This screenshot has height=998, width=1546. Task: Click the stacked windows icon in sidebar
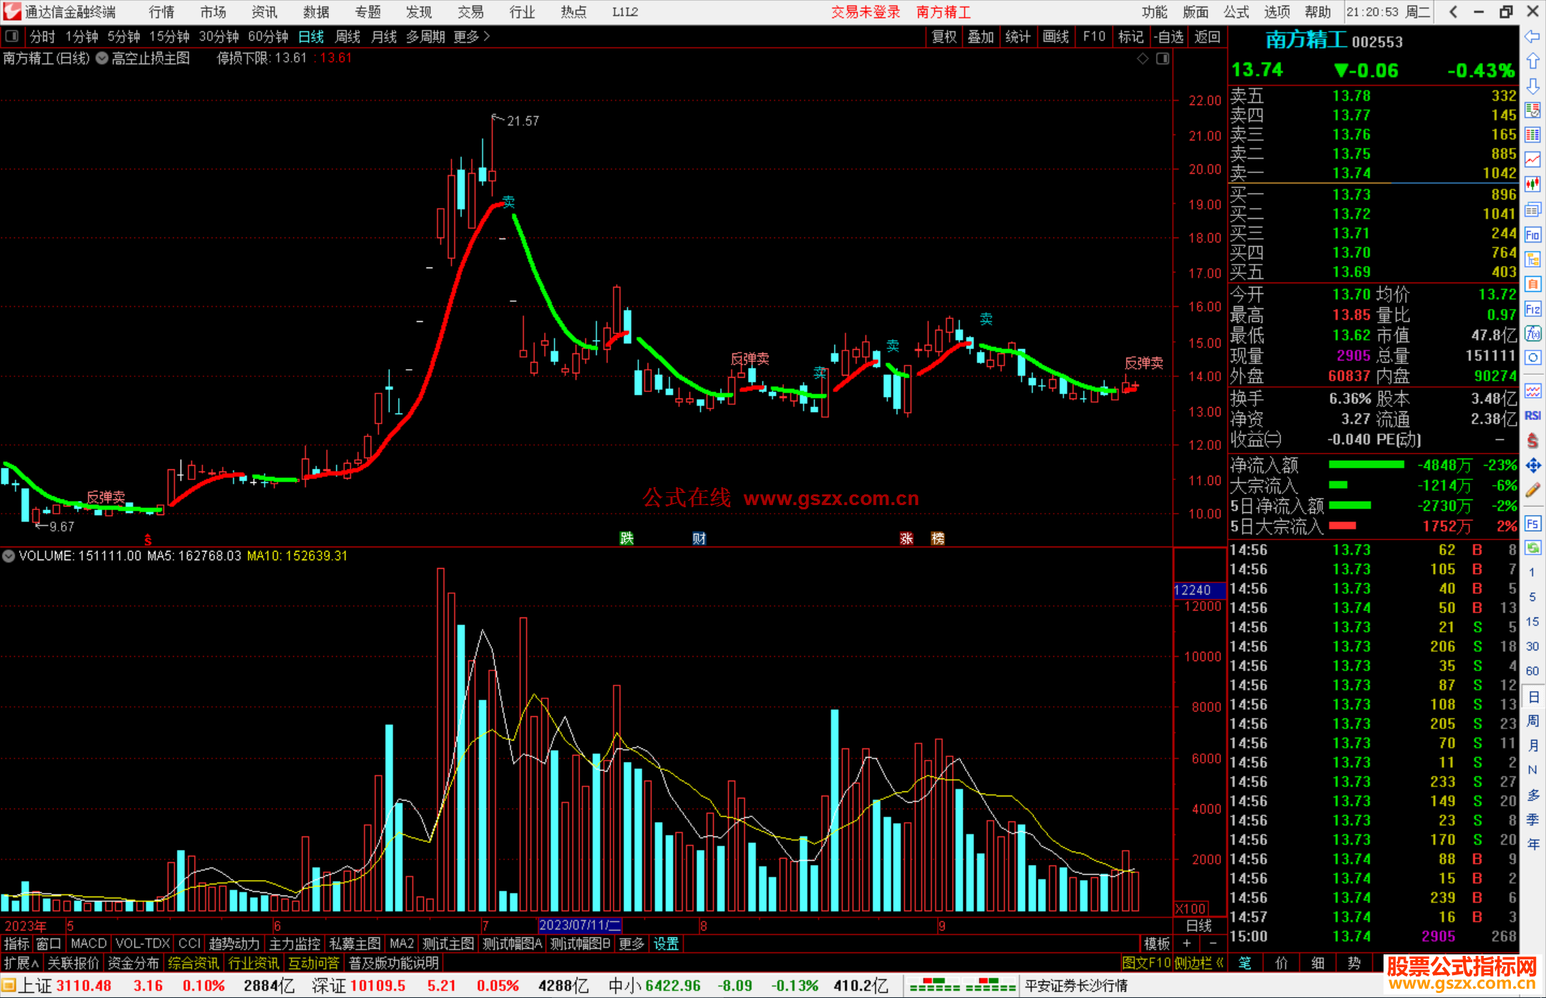click(x=1532, y=210)
